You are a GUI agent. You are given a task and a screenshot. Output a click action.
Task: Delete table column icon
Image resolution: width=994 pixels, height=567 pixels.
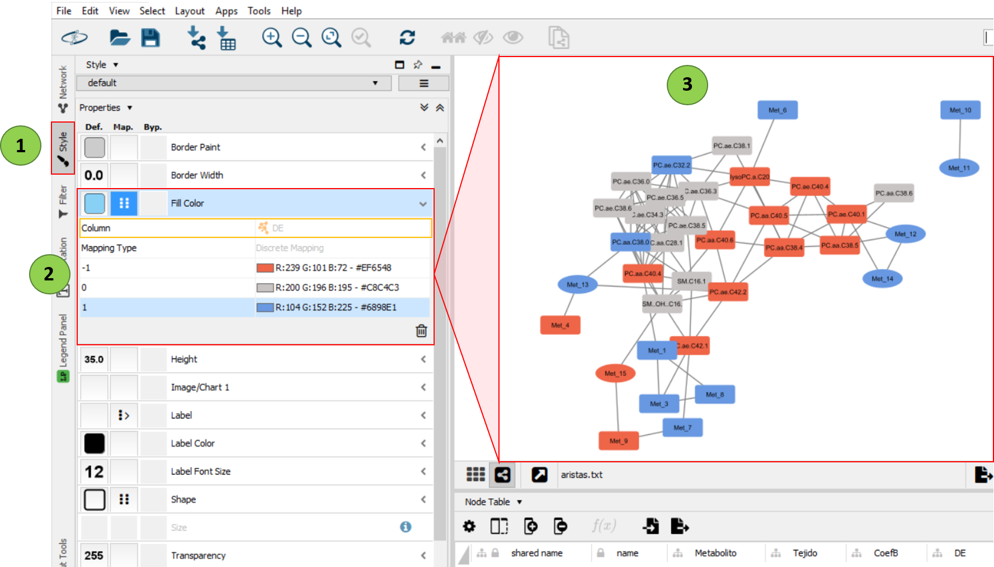tap(560, 526)
